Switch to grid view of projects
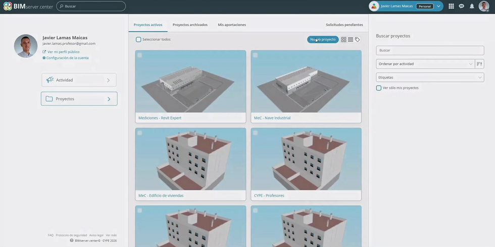 (344, 40)
